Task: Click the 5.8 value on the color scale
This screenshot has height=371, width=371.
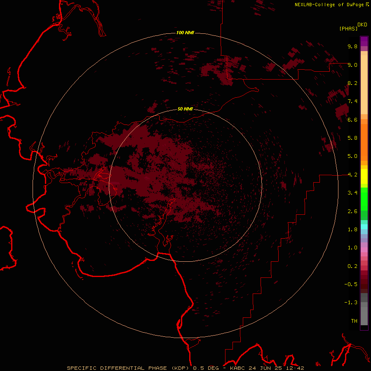Action: point(352,138)
